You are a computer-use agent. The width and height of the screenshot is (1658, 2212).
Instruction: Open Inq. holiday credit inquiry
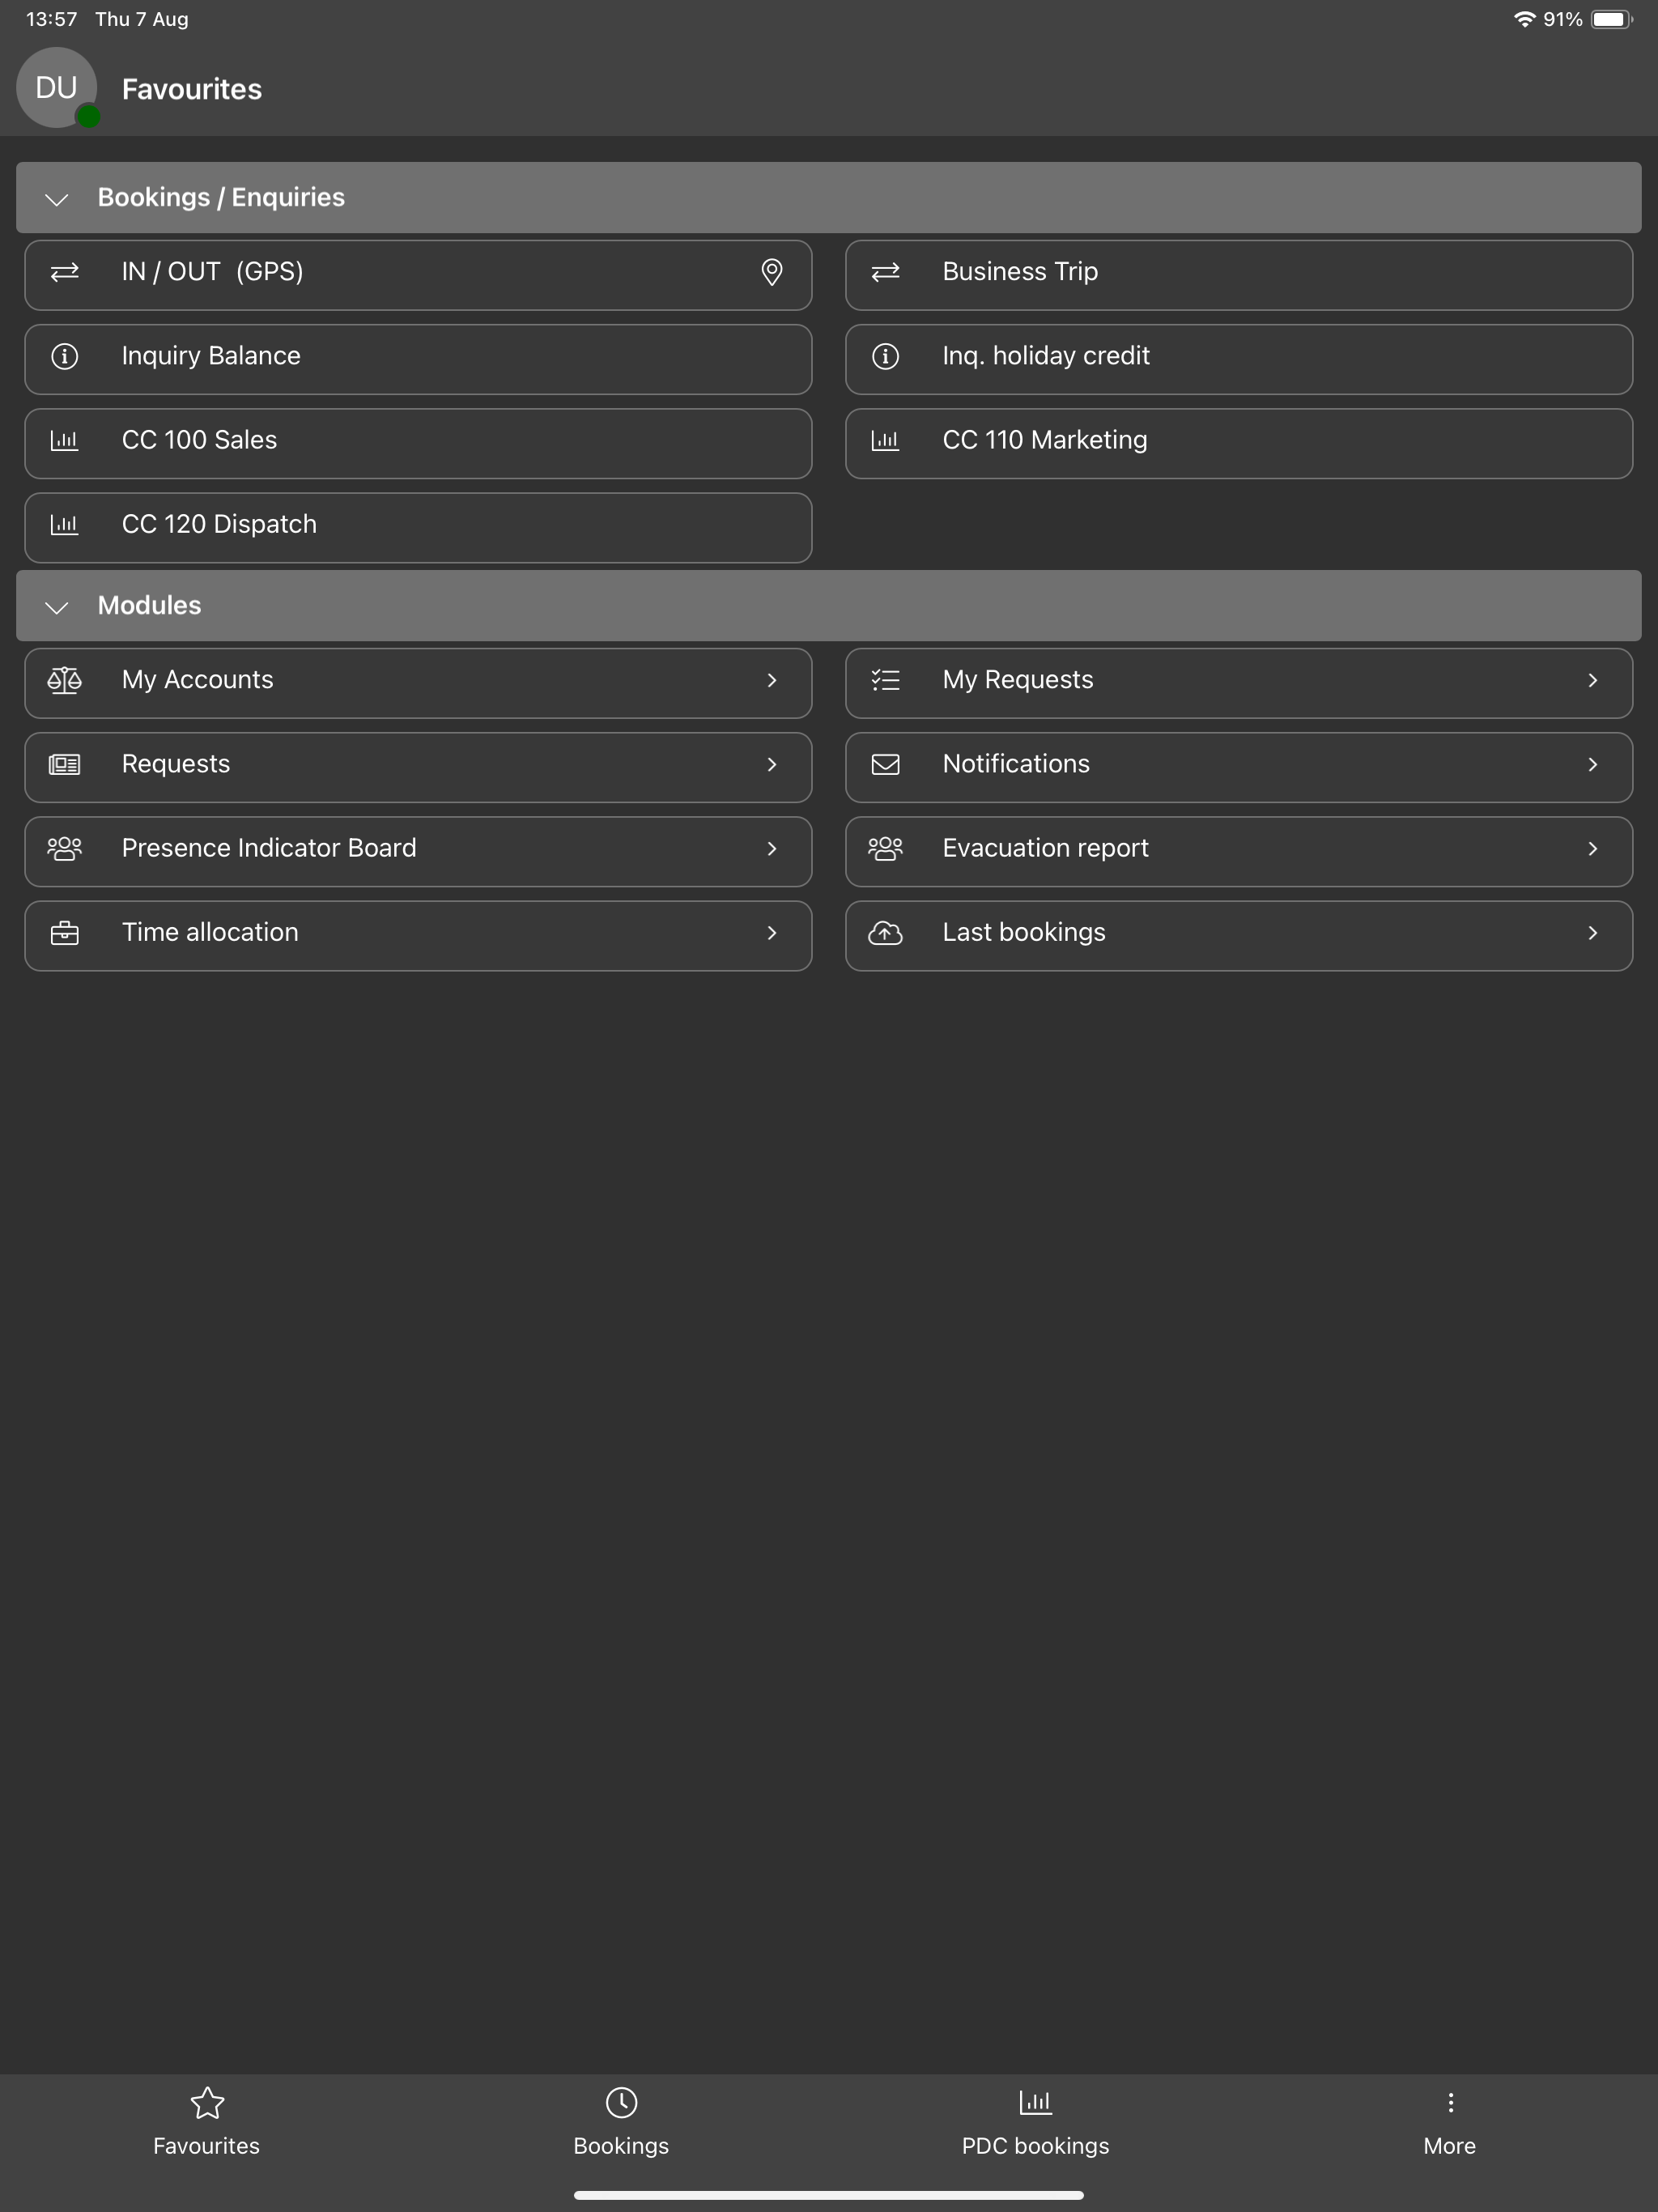[1238, 359]
